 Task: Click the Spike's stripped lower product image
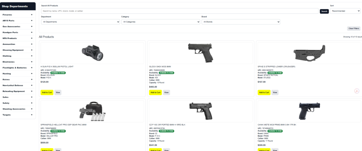(309, 53)
